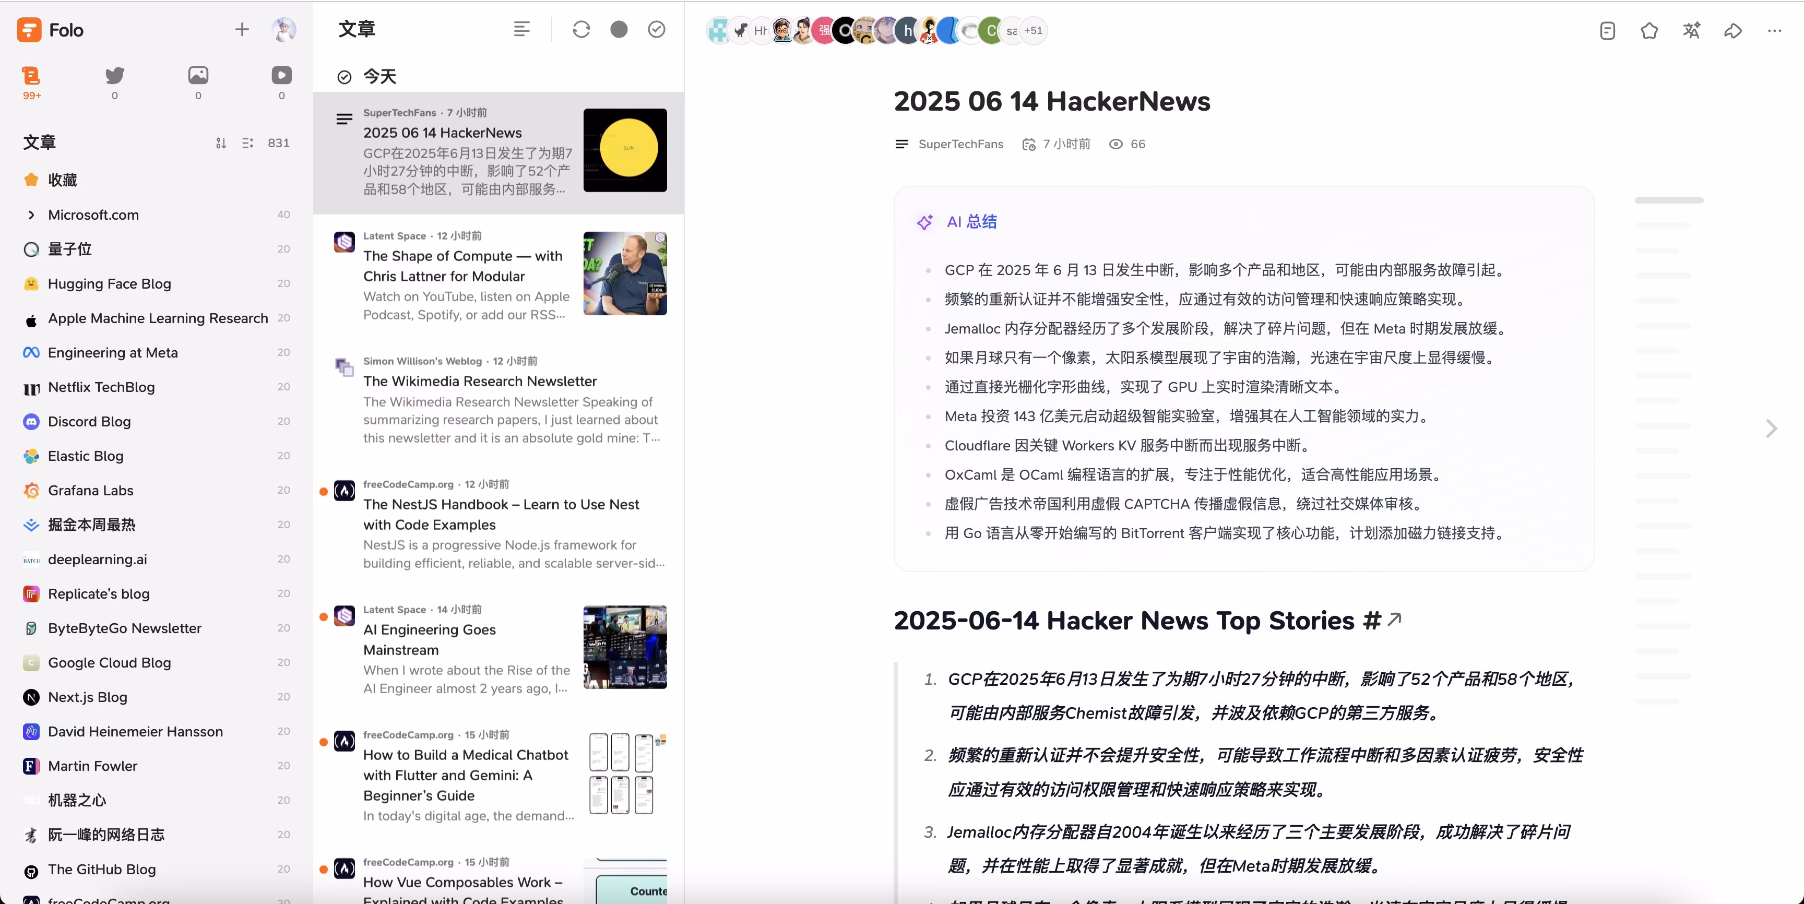Select the 量子位 feed

[156, 249]
